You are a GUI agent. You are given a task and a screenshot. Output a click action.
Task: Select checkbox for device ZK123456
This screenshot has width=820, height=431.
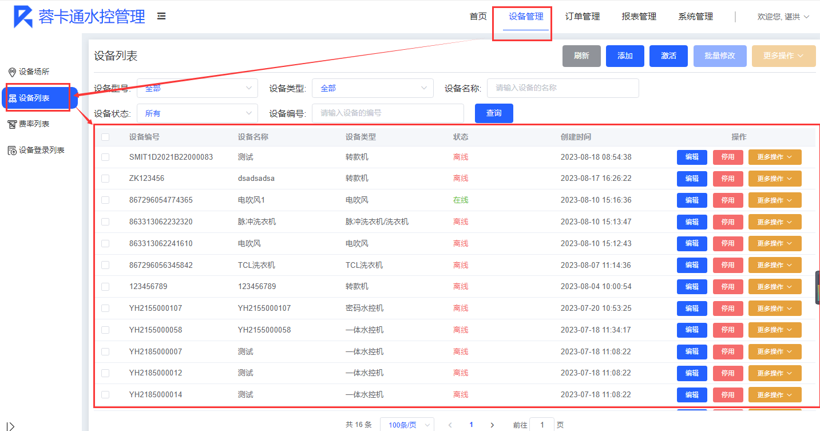105,179
